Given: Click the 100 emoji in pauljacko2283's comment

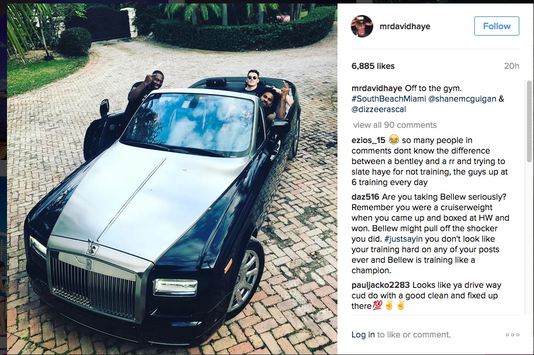Looking at the screenshot, I should 377,305.
